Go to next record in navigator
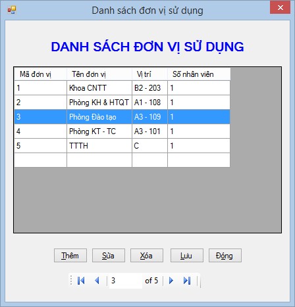295x307 pixels. click(x=171, y=281)
